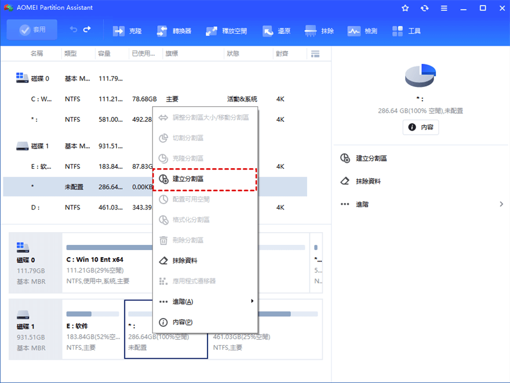Image resolution: width=510 pixels, height=383 pixels.
Task: Click the star favorite icon in title bar
Action: 405,8
